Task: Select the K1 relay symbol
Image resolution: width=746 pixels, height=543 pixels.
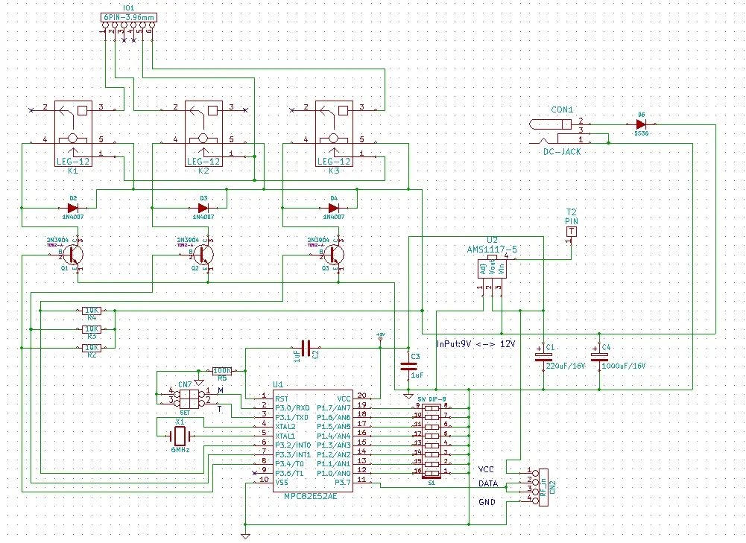Action: [x=72, y=130]
